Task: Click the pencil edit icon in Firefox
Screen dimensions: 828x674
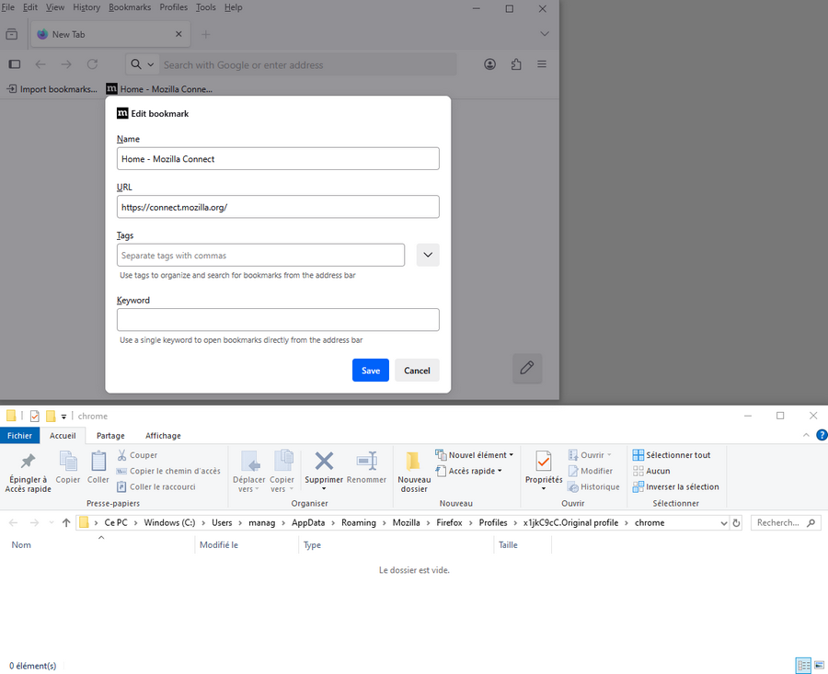Action: pos(527,368)
